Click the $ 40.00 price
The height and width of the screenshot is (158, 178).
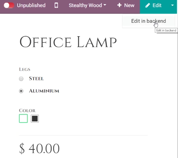39,148
